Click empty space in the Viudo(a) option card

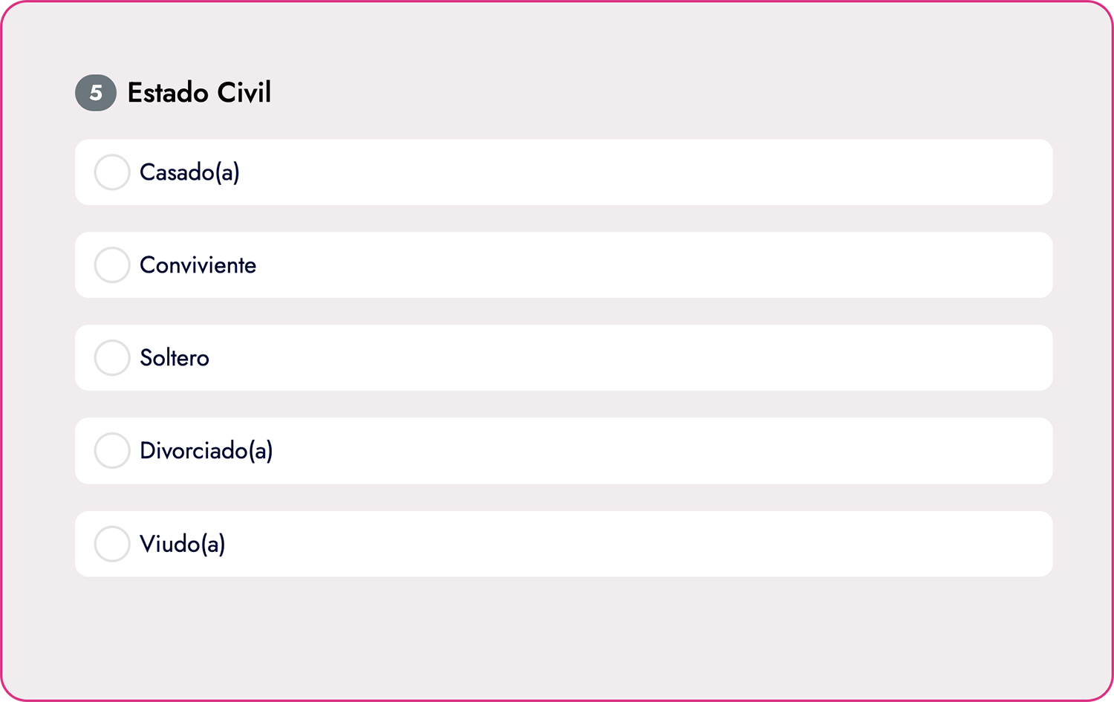tap(631, 544)
